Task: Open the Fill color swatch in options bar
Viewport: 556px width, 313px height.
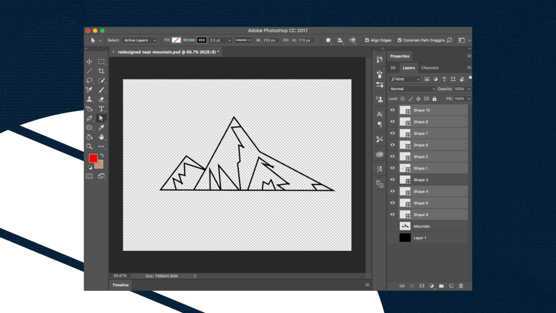Action: [176, 40]
